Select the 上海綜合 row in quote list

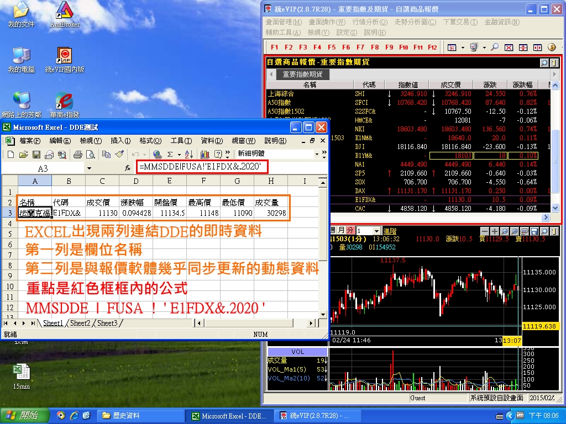click(x=408, y=94)
